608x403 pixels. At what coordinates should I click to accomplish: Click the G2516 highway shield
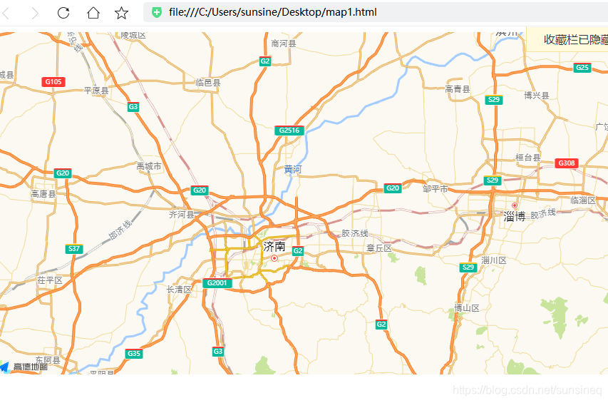[x=289, y=131]
